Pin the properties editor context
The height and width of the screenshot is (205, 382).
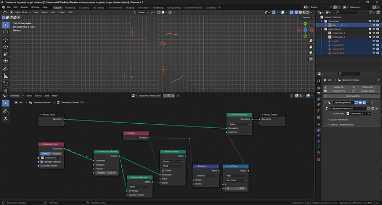378,80
